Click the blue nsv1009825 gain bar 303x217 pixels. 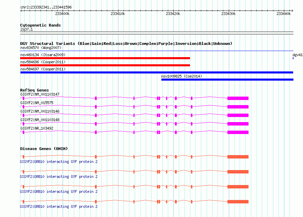click(227, 80)
